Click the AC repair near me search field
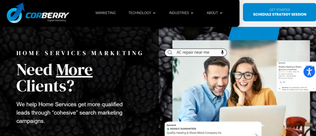The height and width of the screenshot is (136, 316). point(196,53)
